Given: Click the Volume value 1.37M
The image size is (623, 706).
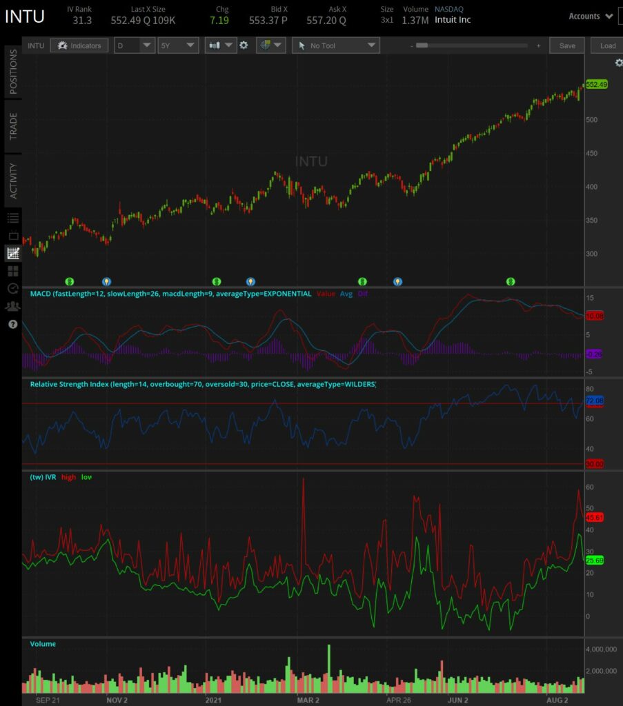Looking at the screenshot, I should point(415,20).
